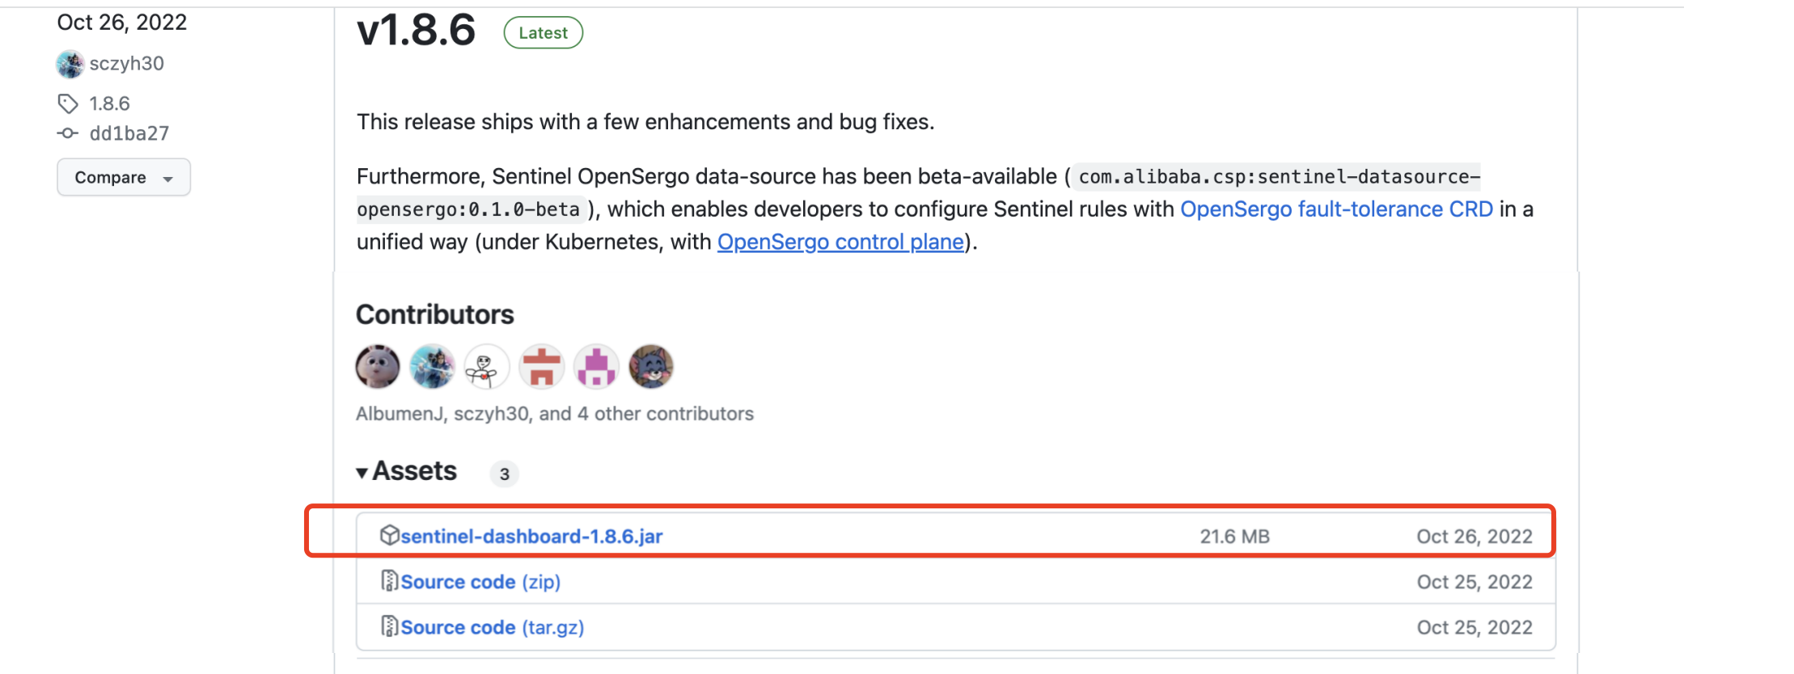Screen dimensions: 1794x674
Task: Follow the OpenSergo control plane link
Action: [840, 242]
